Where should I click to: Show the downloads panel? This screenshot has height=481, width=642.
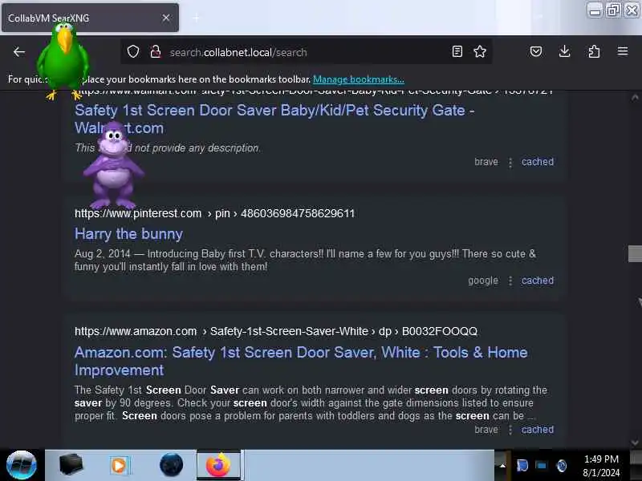(565, 51)
